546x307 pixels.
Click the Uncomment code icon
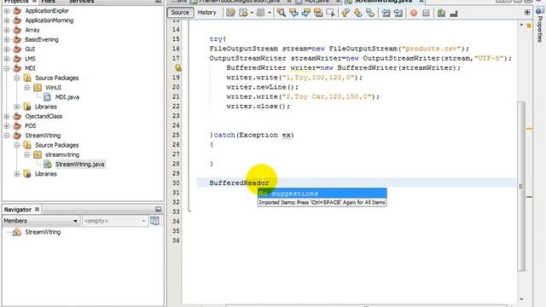(x=453, y=13)
